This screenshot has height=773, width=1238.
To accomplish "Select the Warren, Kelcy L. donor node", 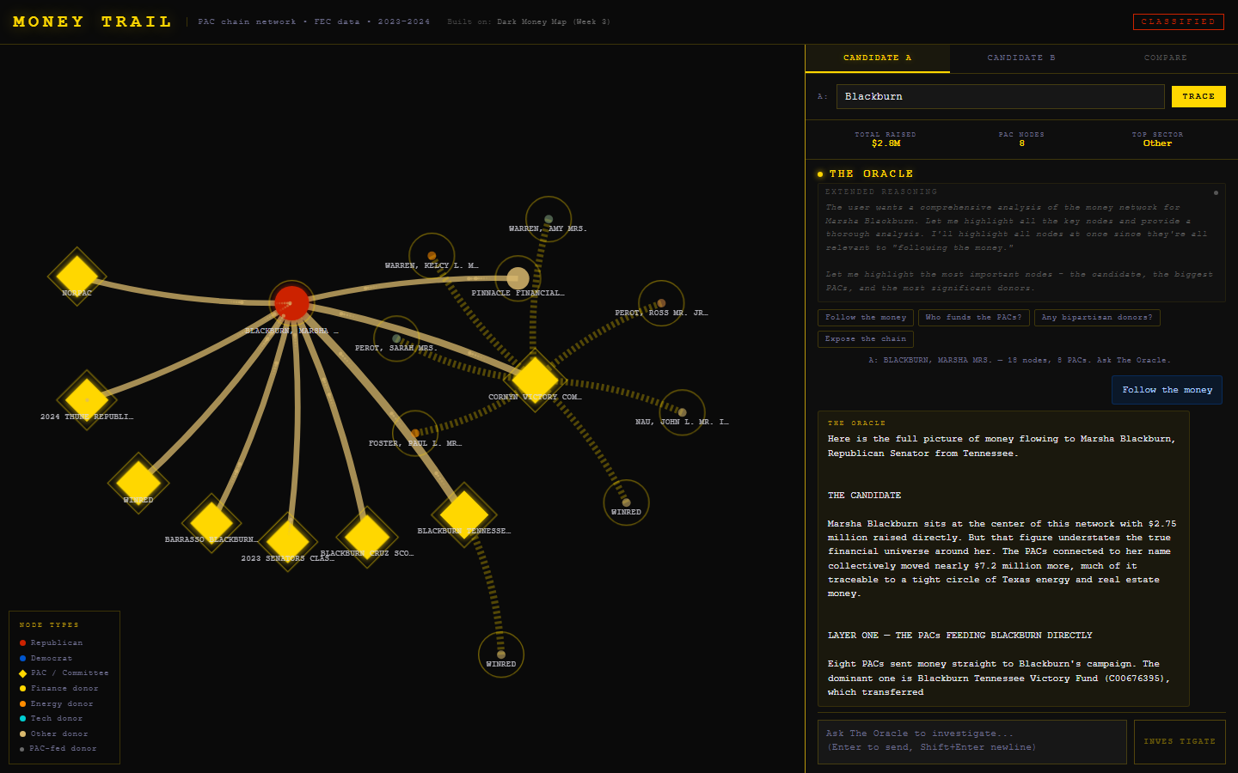I will pyautogui.click(x=432, y=256).
